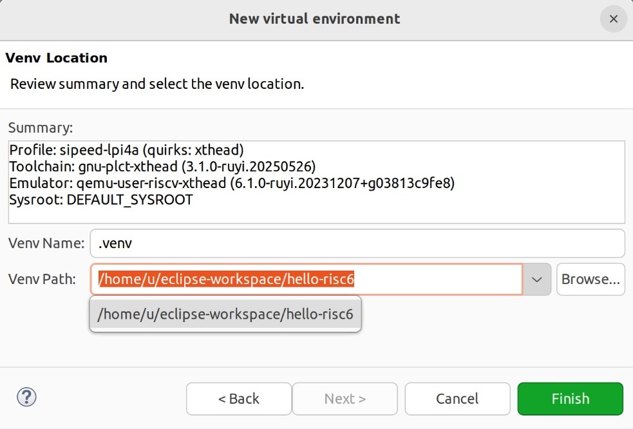Click the Browse button for venv location
633x429 pixels.
pyautogui.click(x=590, y=279)
